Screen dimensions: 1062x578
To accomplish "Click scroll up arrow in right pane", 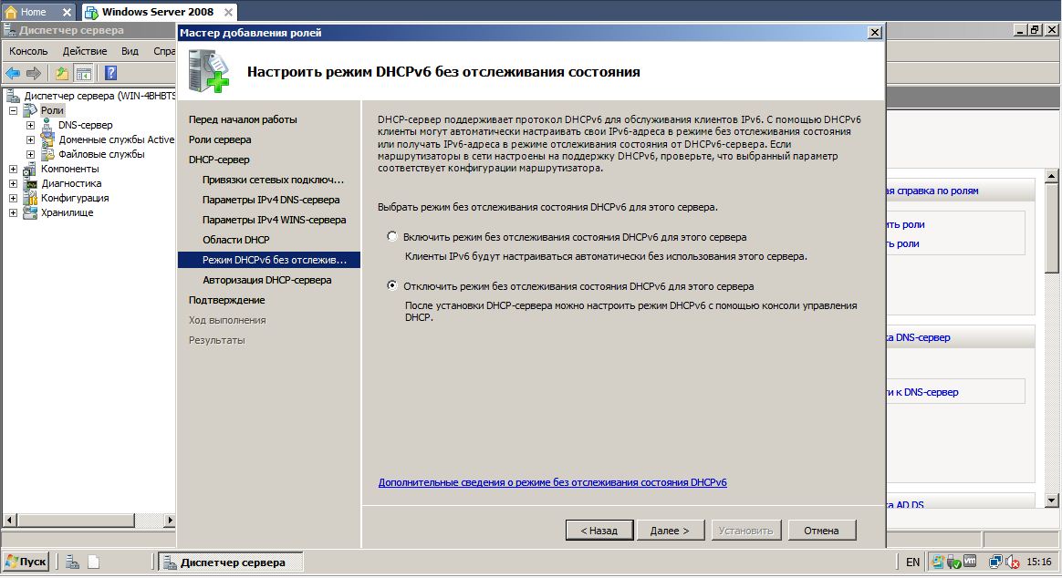I will pos(1051,176).
